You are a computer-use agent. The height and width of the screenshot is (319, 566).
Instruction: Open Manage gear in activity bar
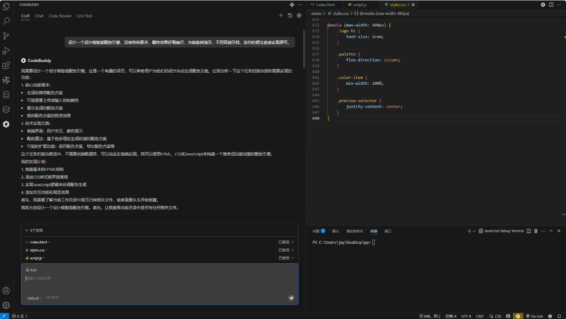pos(6,305)
